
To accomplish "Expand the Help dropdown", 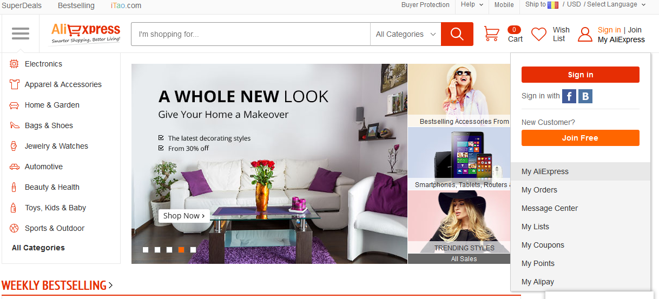I will pos(472,5).
